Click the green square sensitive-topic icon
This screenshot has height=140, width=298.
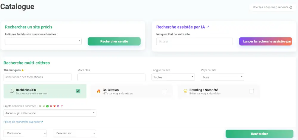coord(47,106)
